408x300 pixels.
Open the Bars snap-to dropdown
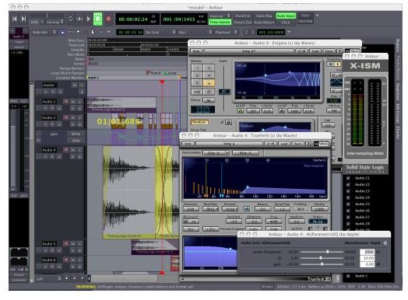point(195,32)
